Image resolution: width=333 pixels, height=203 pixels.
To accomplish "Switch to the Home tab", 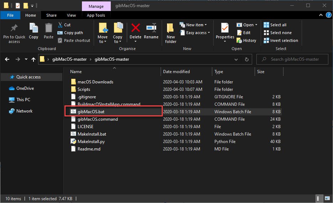I will tap(31, 15).
